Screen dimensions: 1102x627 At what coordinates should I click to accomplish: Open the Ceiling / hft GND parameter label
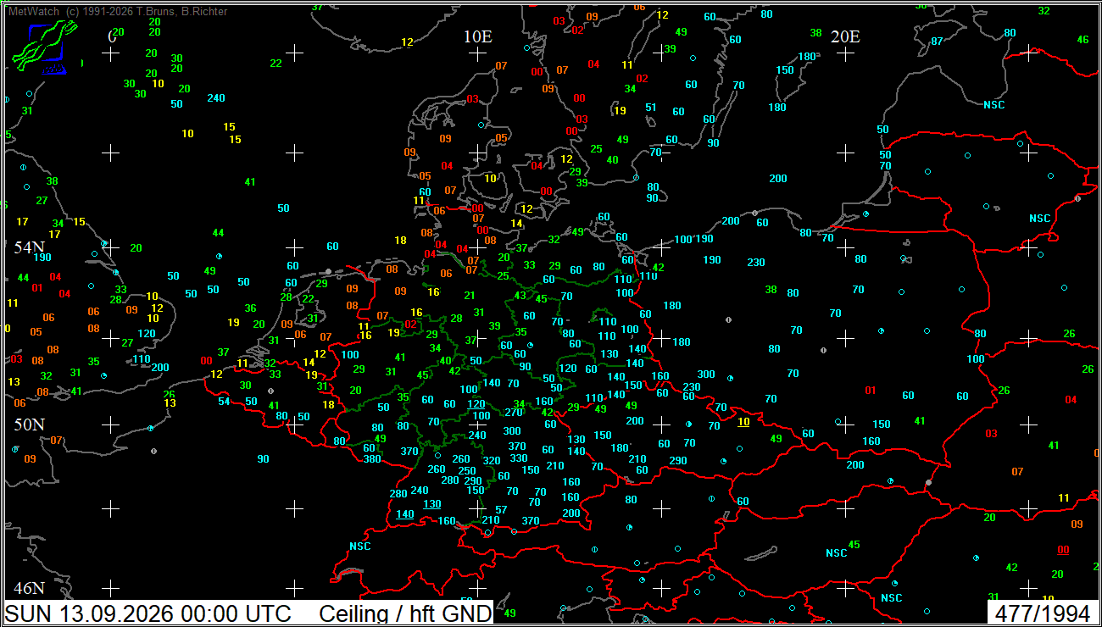405,614
